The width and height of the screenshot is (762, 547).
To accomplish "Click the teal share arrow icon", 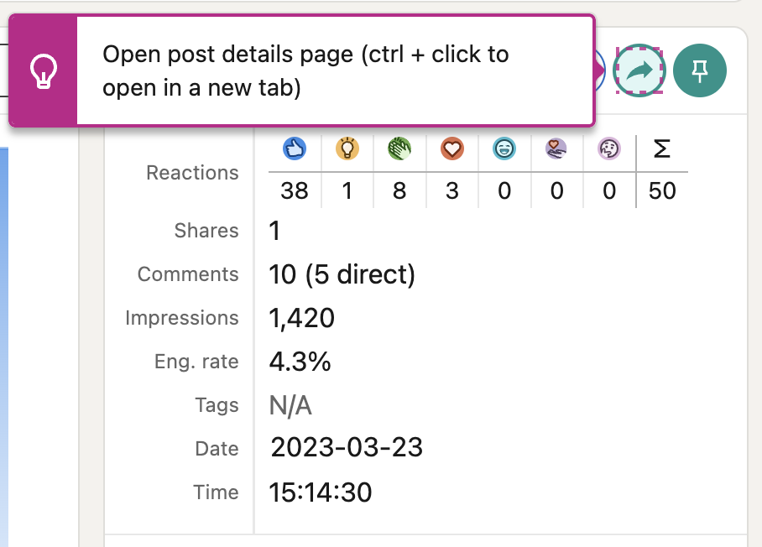I will (639, 70).
